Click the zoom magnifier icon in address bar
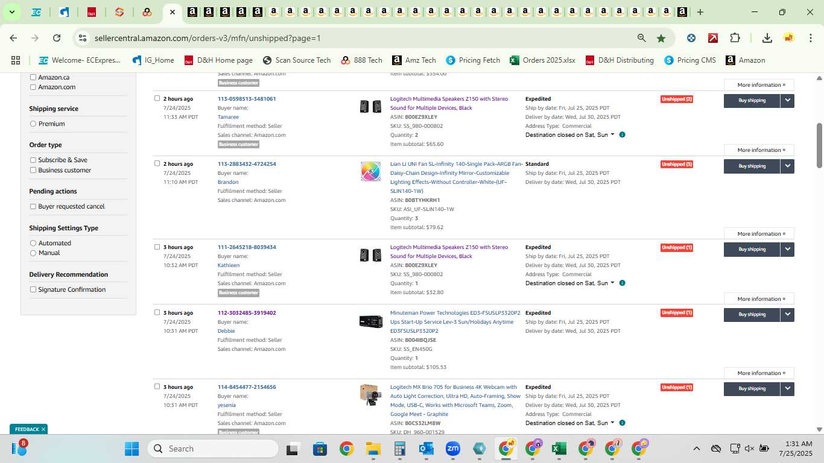 [x=642, y=38]
